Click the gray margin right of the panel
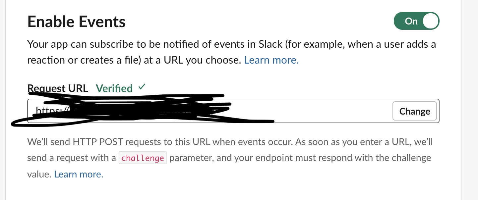 coord(470,99)
